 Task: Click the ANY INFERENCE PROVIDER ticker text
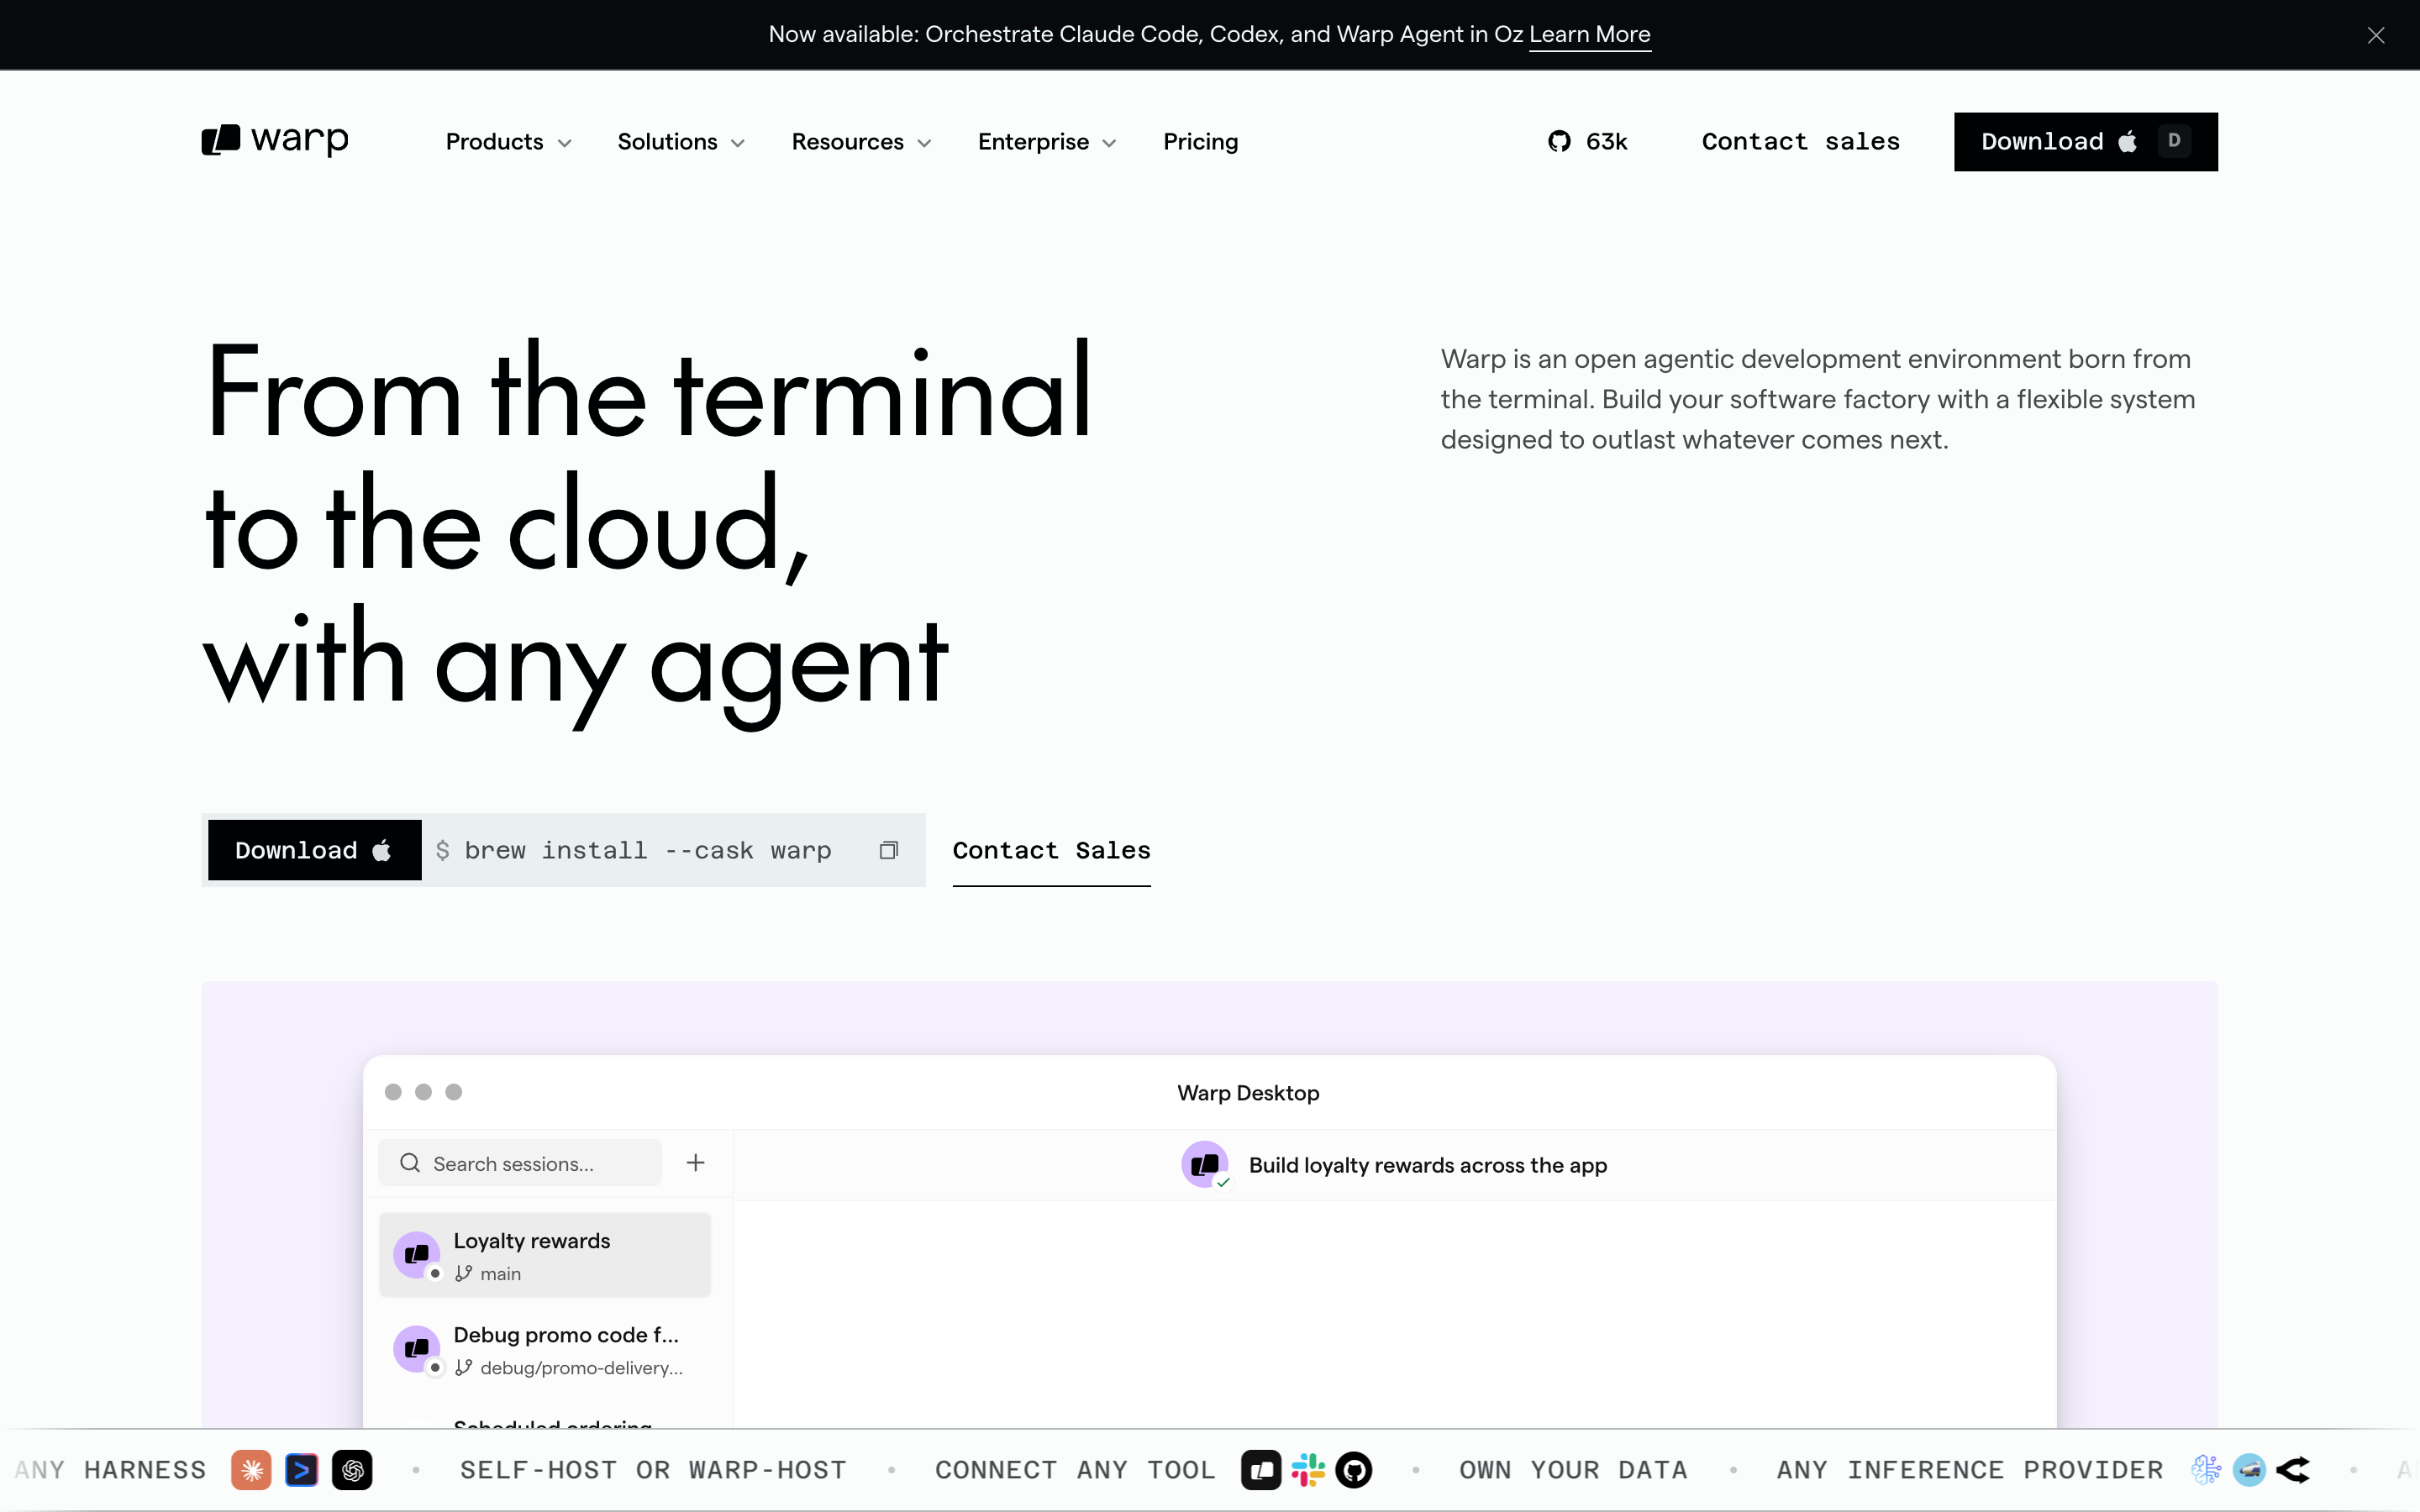[x=1970, y=1470]
